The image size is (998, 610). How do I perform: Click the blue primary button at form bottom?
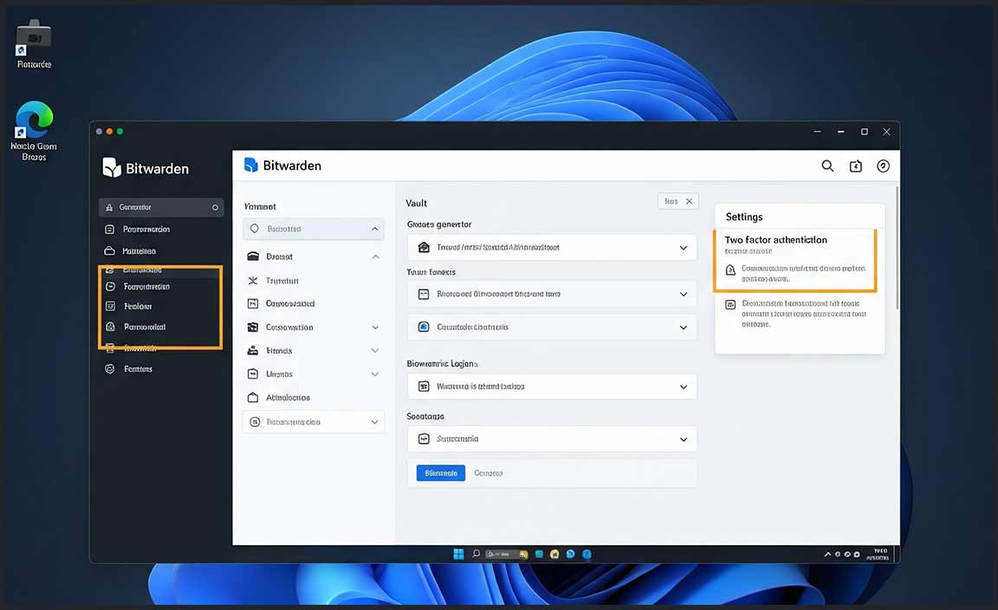pos(440,473)
